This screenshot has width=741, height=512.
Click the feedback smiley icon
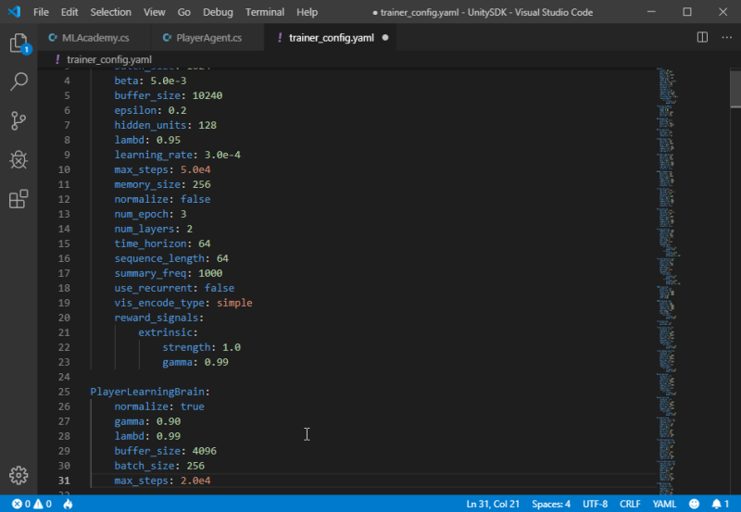(x=694, y=504)
